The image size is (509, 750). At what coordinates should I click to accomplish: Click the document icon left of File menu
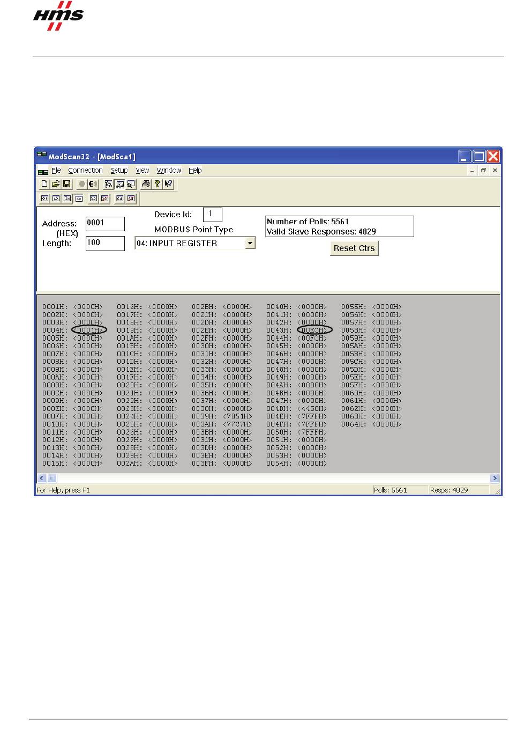pyautogui.click(x=43, y=172)
